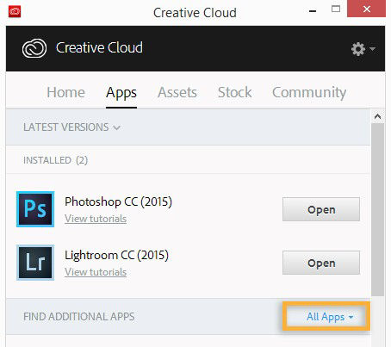Open the Stock tab
Viewport: 391px width, 347px height.
(x=234, y=92)
